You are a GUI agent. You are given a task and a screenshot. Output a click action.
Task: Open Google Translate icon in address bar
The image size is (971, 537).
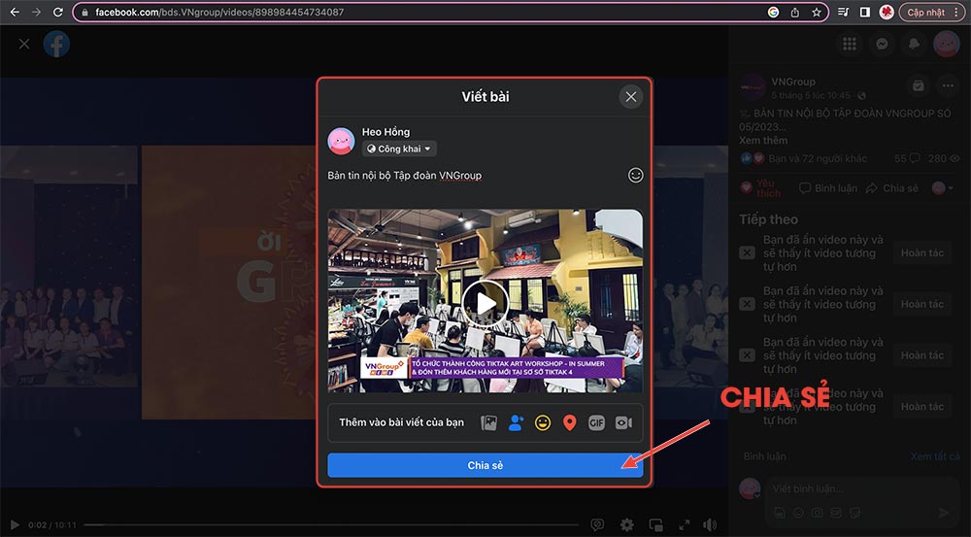pyautogui.click(x=773, y=12)
